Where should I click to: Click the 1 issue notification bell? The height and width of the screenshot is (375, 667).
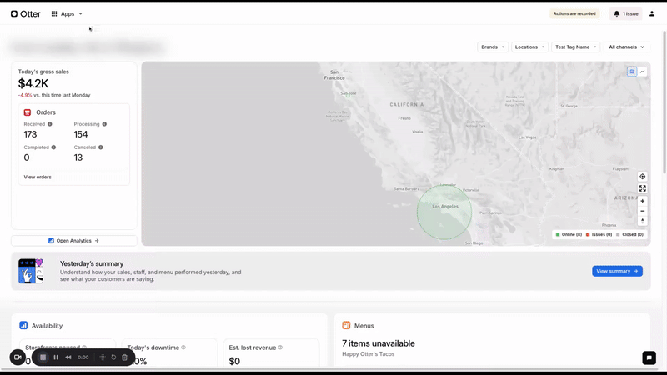tap(626, 13)
